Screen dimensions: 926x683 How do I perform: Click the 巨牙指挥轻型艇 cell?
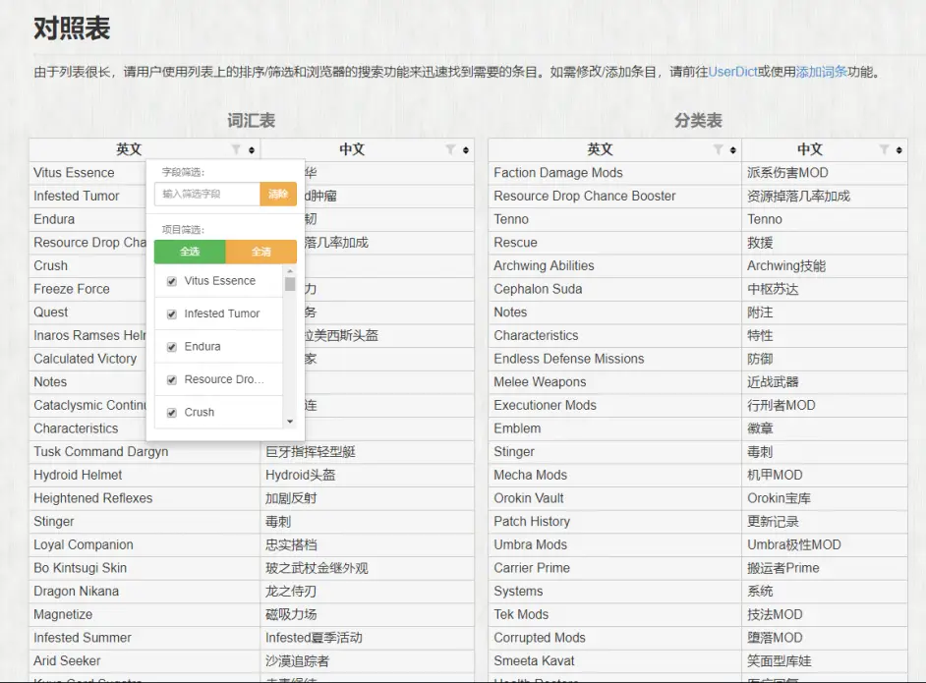click(x=367, y=452)
